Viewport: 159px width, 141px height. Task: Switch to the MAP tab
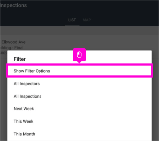point(87,20)
